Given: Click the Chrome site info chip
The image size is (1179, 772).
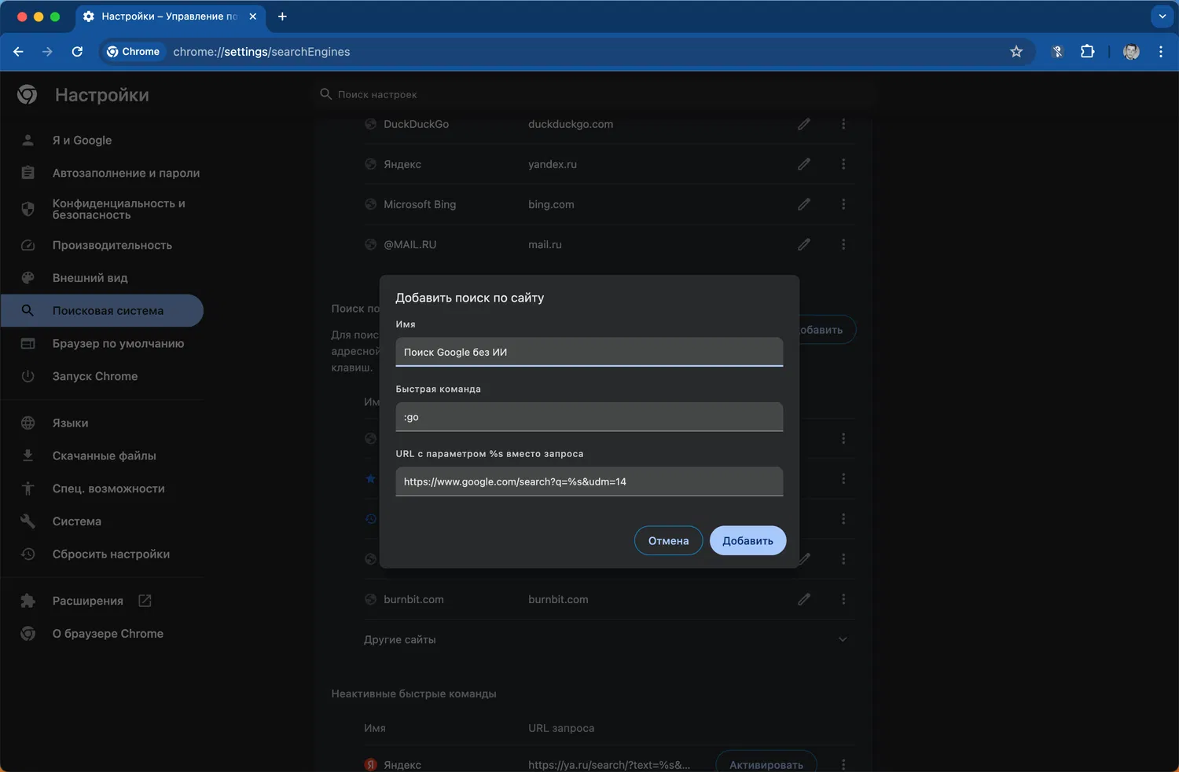Looking at the screenshot, I should [x=133, y=52].
